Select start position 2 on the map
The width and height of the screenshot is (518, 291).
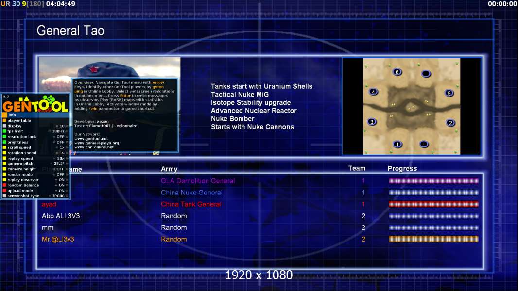coord(450,123)
